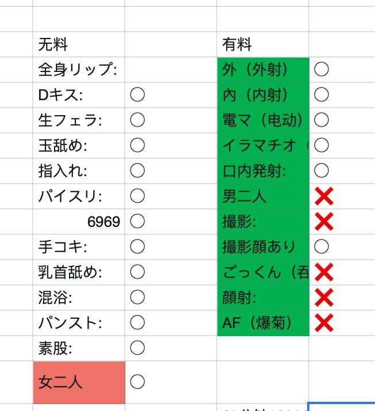Select the circle next to 電マ row
Image resolution: width=375 pixels, height=411 pixels.
[x=322, y=120]
